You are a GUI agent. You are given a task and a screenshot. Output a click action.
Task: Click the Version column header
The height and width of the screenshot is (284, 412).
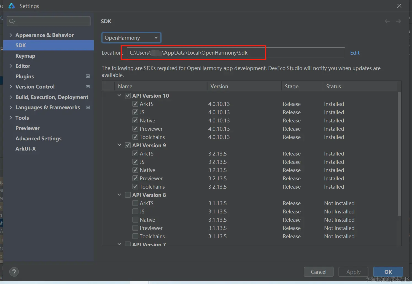pos(244,86)
